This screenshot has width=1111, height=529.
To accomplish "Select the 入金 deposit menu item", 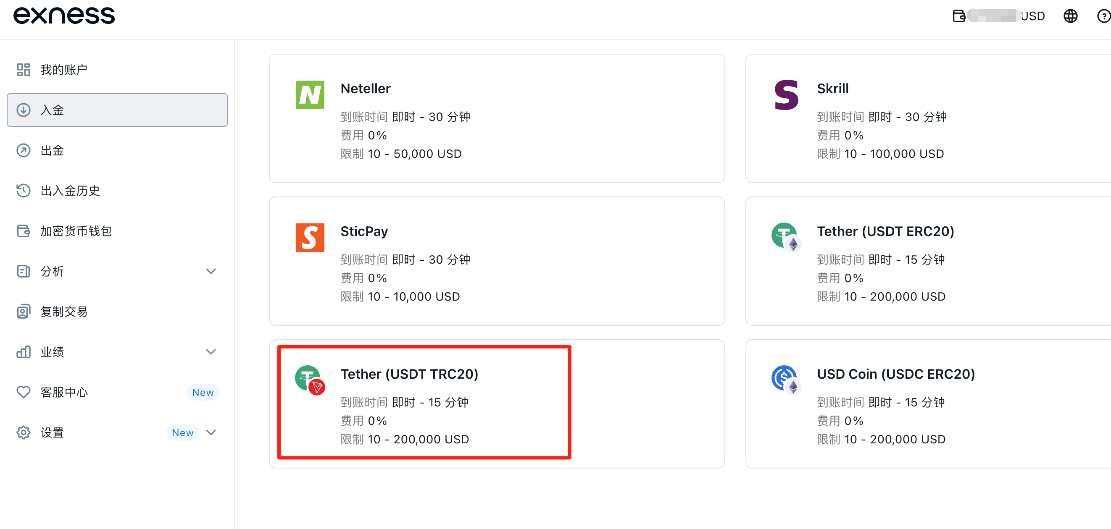I will pos(117,110).
